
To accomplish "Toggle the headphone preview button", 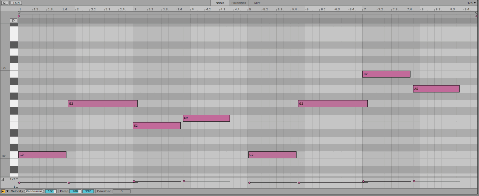I will click(14, 20).
